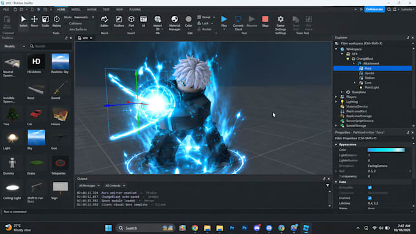Click the Anchor tool
The image size is (416, 234).
pyautogui.click(x=204, y=29)
